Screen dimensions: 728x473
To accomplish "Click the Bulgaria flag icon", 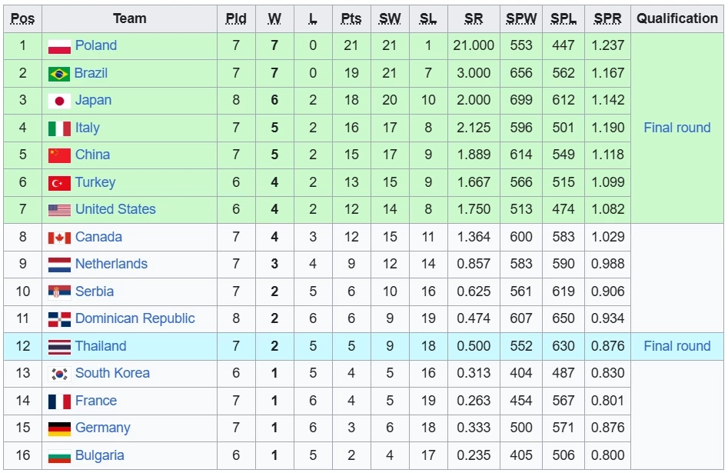I will (x=59, y=456).
